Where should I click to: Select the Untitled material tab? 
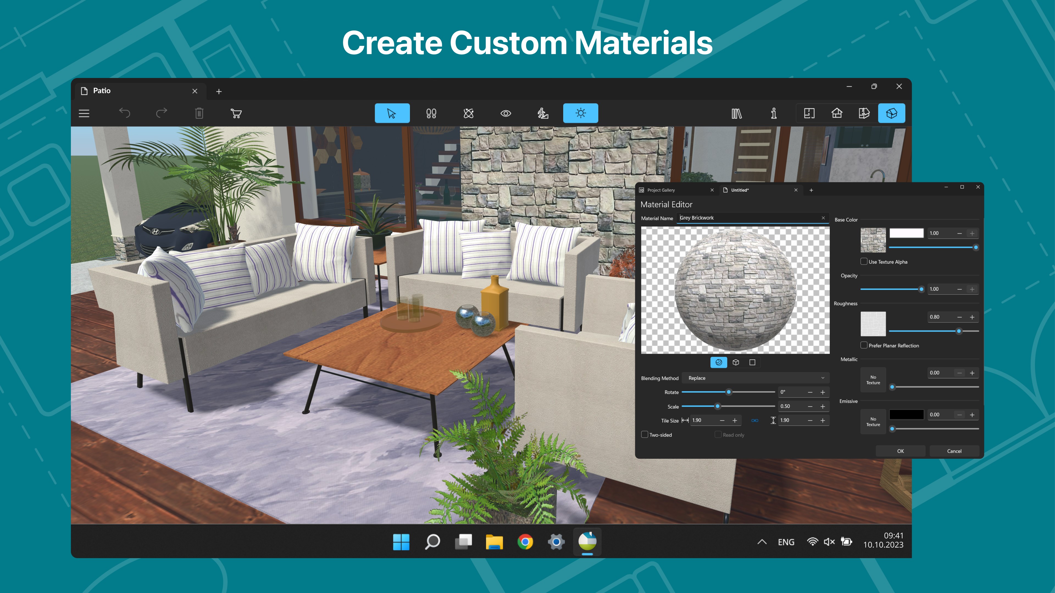(740, 190)
